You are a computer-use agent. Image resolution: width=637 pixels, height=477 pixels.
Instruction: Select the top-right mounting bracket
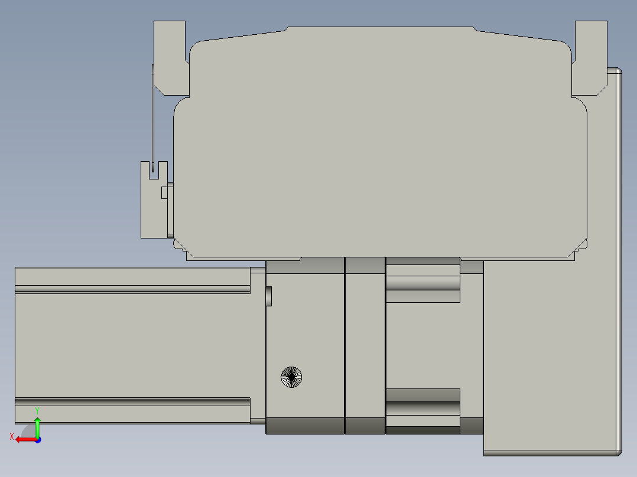pos(590,58)
